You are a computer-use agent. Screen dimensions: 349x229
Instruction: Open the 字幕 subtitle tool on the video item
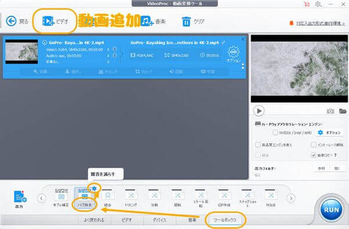208,72
